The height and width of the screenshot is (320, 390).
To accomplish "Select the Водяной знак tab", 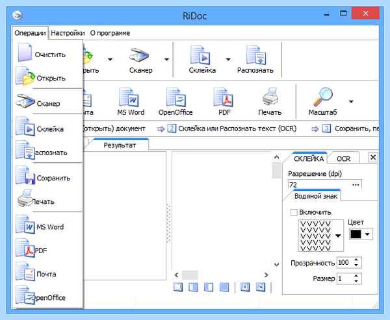I will (316, 196).
